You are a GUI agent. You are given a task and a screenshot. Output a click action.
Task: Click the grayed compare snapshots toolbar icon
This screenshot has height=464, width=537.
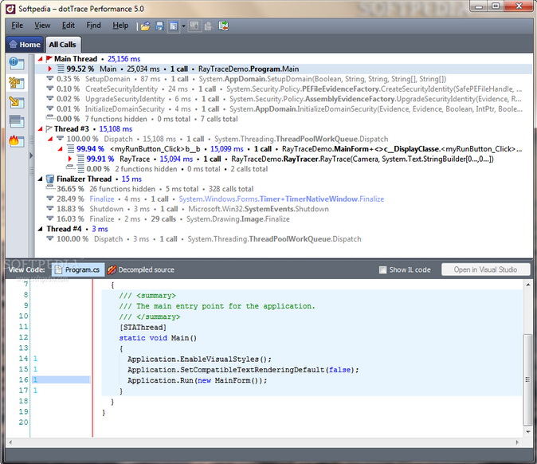(194, 26)
